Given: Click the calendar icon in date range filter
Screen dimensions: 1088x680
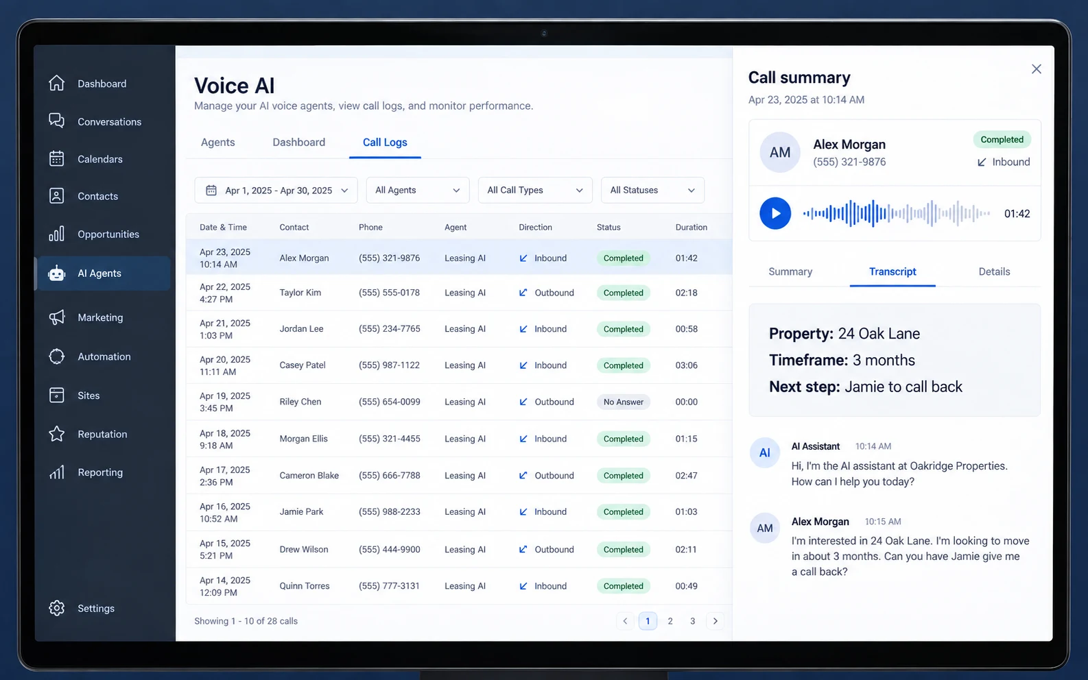Looking at the screenshot, I should 211,190.
